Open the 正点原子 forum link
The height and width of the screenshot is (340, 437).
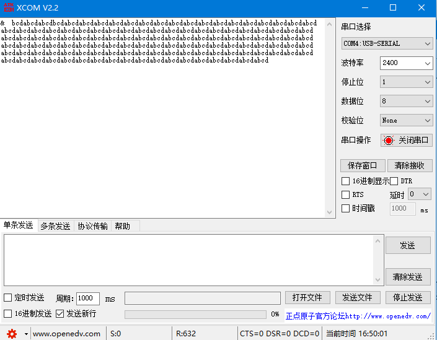point(358,316)
